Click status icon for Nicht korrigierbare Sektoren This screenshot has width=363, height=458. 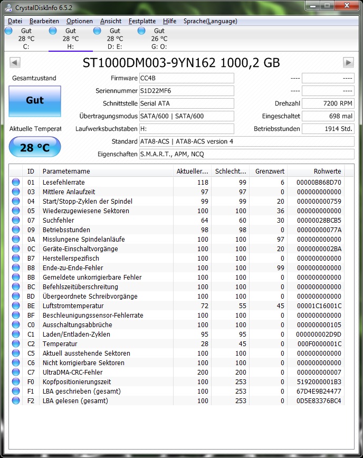(16, 362)
